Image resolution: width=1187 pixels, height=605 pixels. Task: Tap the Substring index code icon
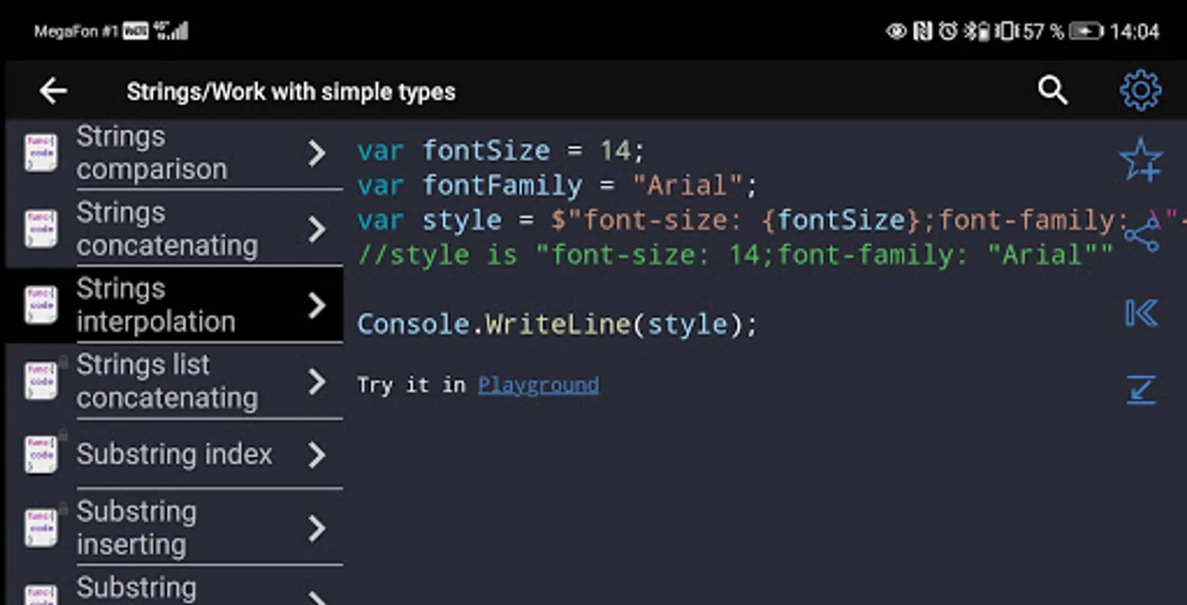click(x=41, y=454)
